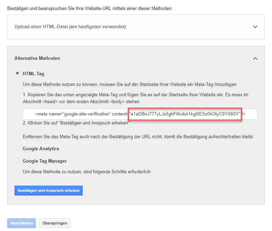The height and width of the screenshot is (231, 272).
Task: Click the Google Tag Manager label text
Action: coord(44,161)
